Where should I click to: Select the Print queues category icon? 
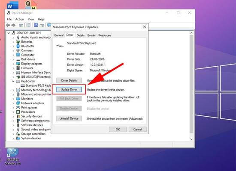pos(18,107)
